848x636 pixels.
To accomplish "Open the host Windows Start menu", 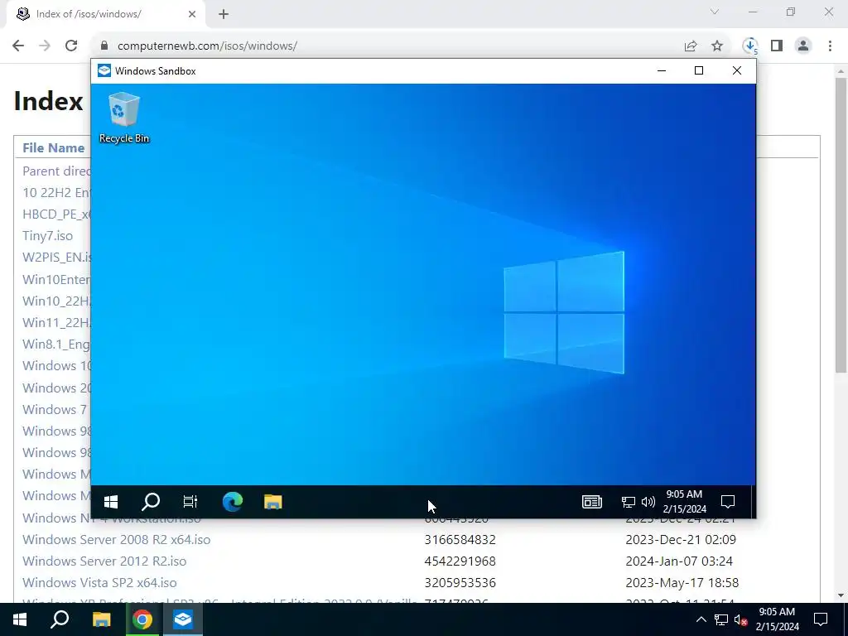I will coord(20,619).
